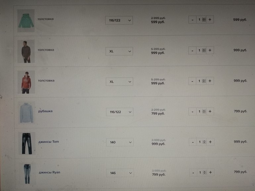Open the size 140 dropdown for джинсы Tom
Screen dimensions: 255x191
pos(120,142)
